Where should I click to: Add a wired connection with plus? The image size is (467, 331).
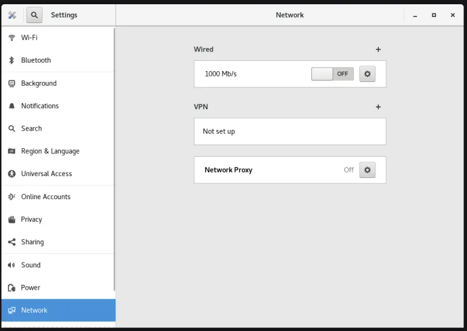[x=378, y=49]
